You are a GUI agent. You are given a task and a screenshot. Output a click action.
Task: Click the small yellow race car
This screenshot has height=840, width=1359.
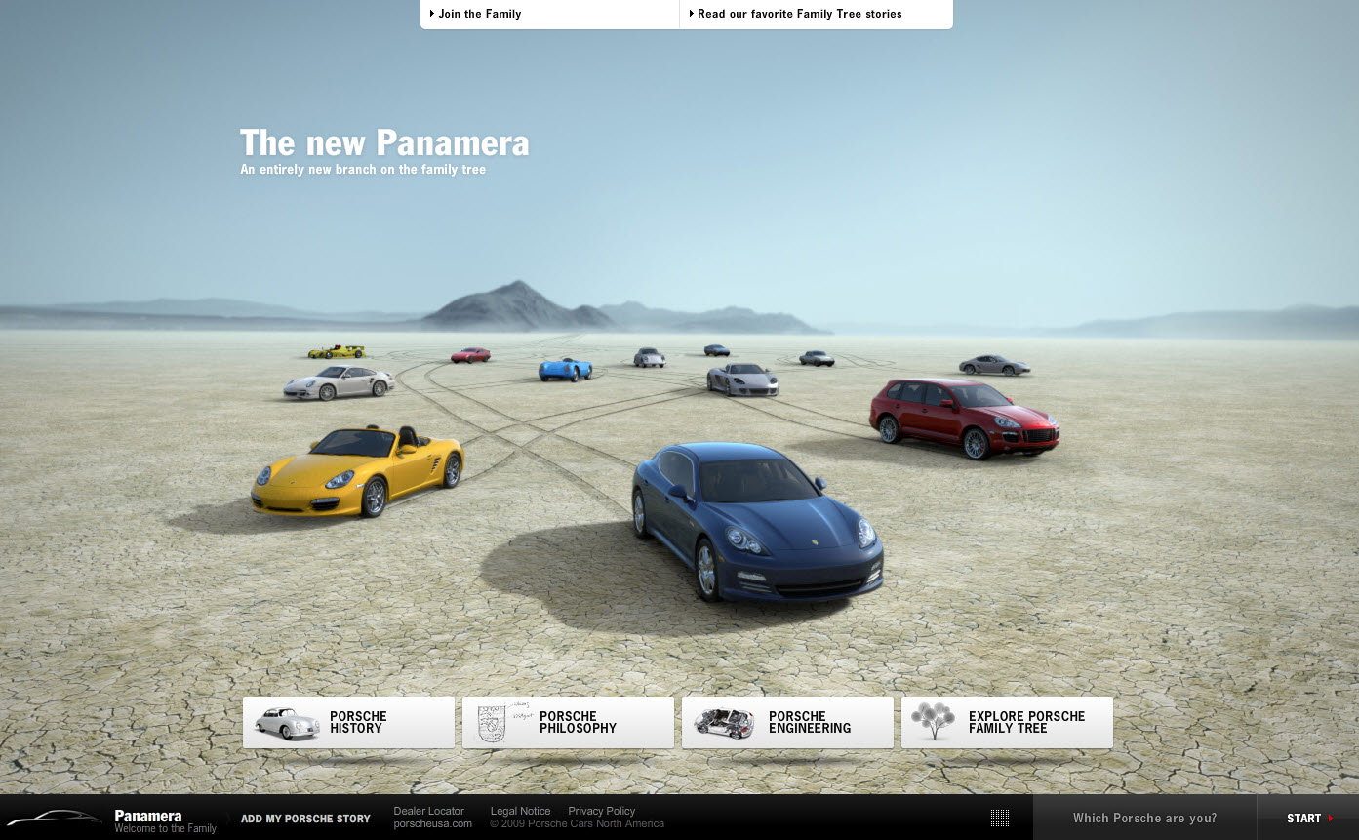pyautogui.click(x=337, y=351)
